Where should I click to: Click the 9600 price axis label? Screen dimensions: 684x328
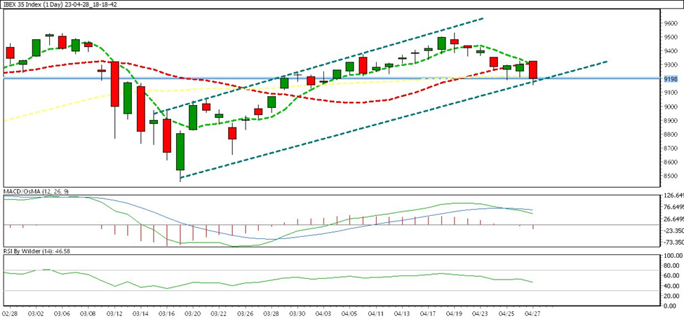click(672, 23)
